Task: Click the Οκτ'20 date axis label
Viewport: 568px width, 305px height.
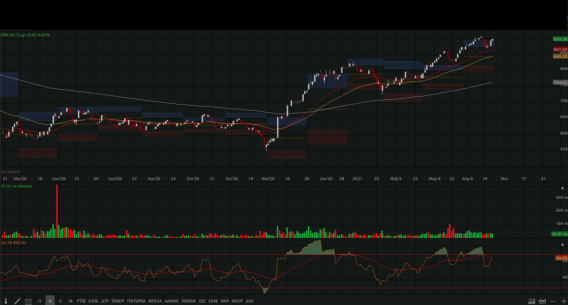Action: (231, 178)
